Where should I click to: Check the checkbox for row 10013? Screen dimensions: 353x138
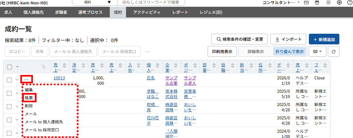[10, 80]
